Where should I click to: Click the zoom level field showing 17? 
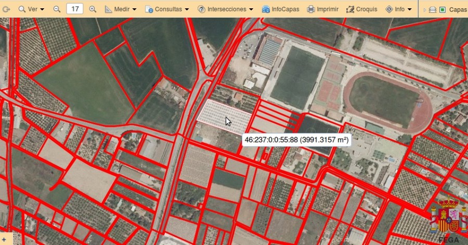pyautogui.click(x=75, y=9)
